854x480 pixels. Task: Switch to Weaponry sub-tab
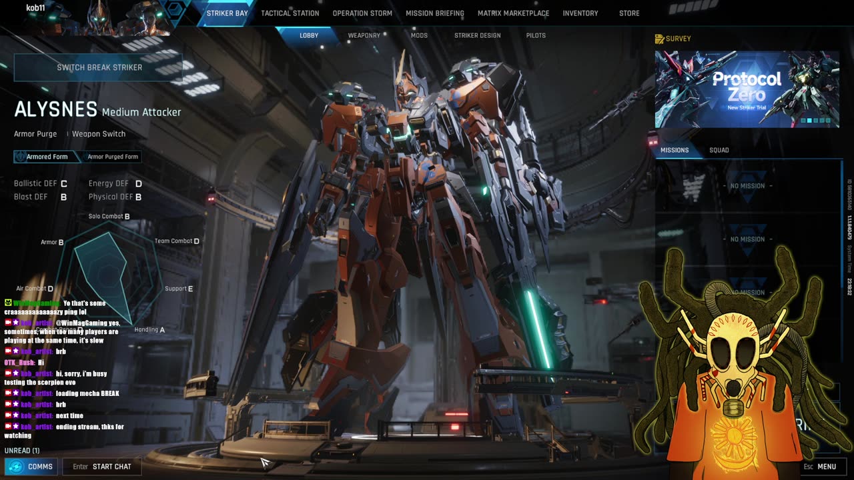point(364,35)
